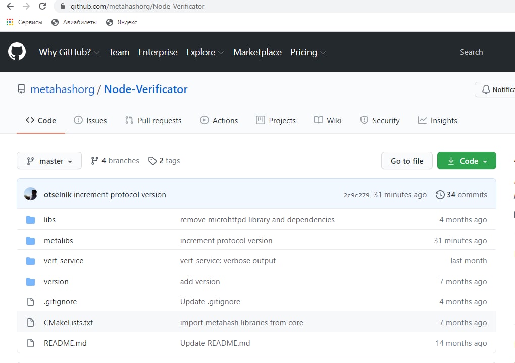The height and width of the screenshot is (363, 515).
Task: Open the master branch selector dropdown
Action: tap(49, 161)
